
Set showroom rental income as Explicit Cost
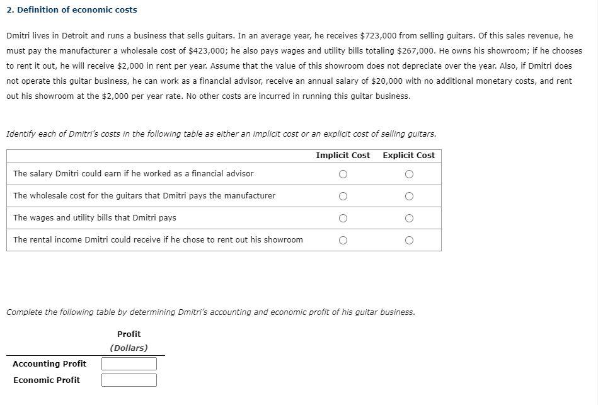(409, 240)
